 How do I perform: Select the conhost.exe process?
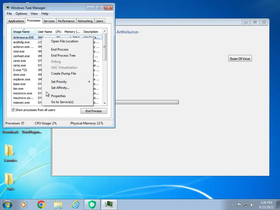tap(21, 56)
